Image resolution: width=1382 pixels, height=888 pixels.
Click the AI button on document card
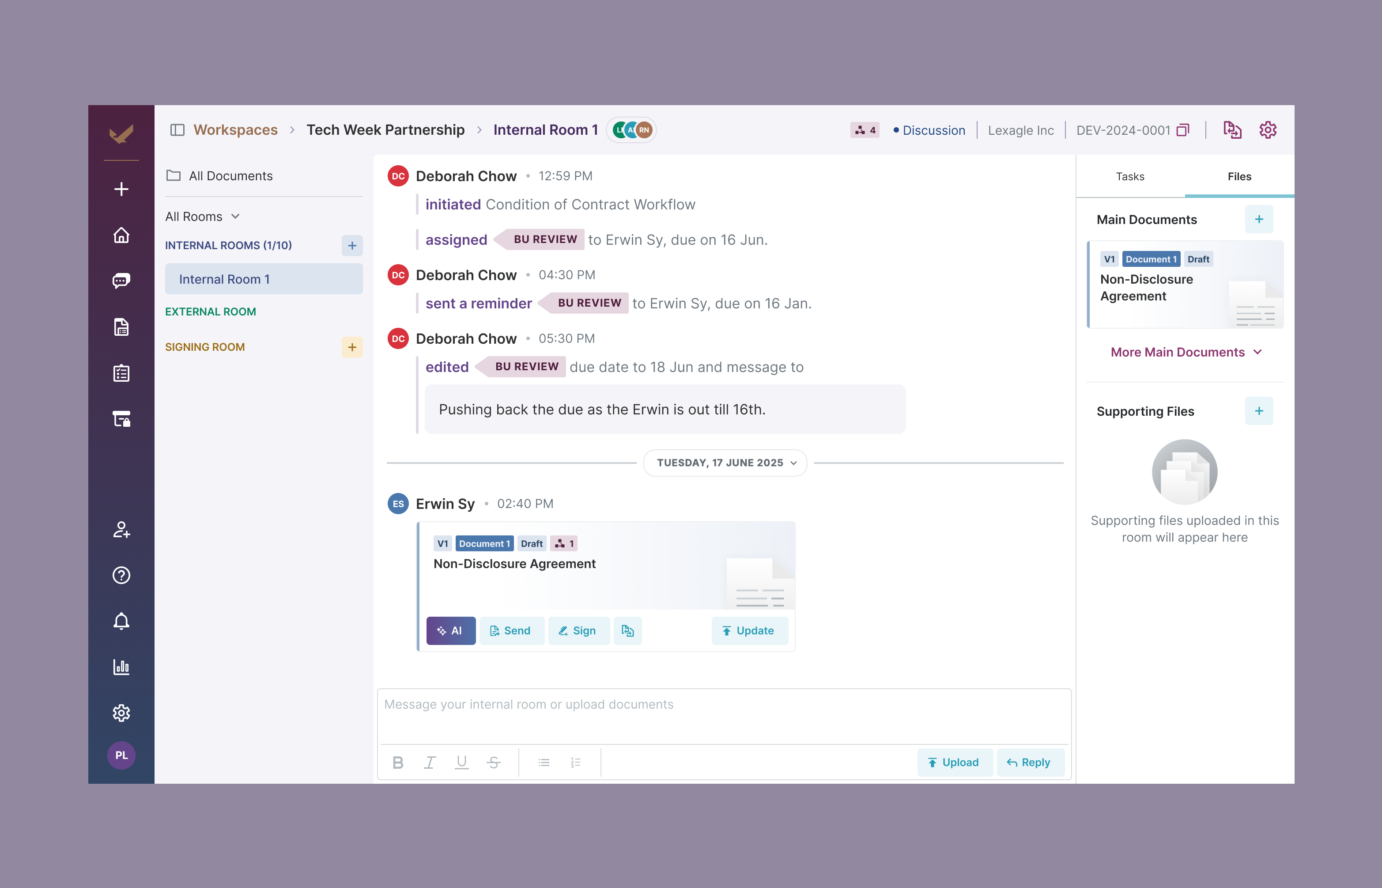451,631
